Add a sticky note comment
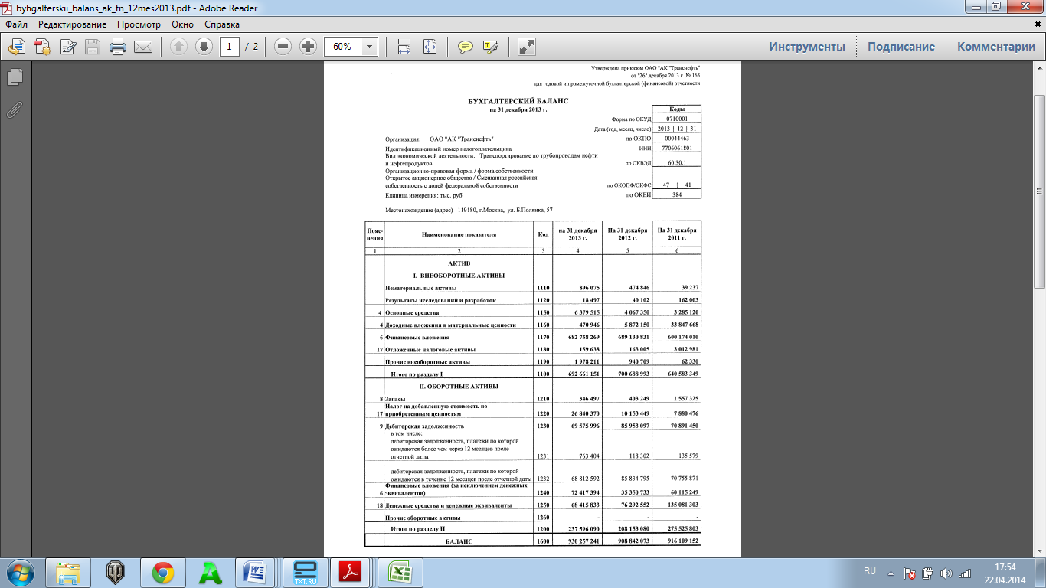Screen dimensions: 1046x588 (465, 47)
